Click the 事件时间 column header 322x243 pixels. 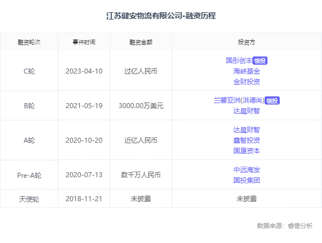(84, 42)
